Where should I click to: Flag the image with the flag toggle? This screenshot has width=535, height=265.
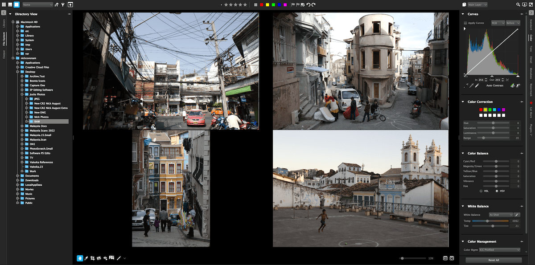coord(292,4)
